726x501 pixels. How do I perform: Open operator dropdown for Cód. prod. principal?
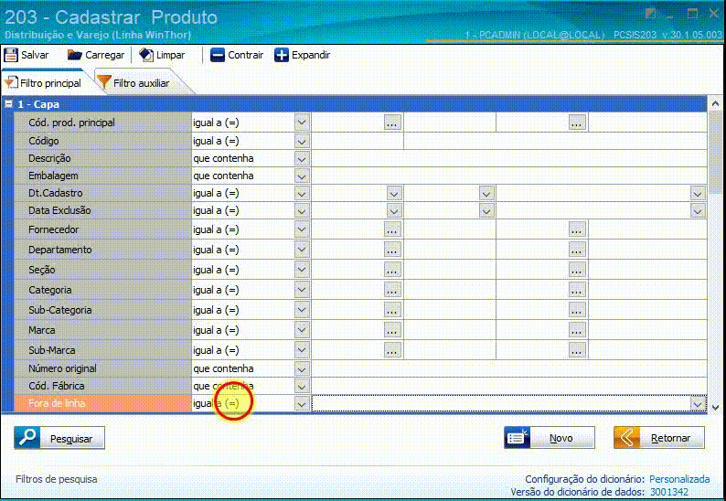[x=302, y=123]
